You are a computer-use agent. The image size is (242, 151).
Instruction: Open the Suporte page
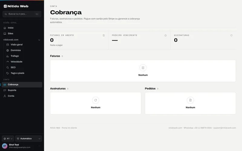tap(22, 90)
